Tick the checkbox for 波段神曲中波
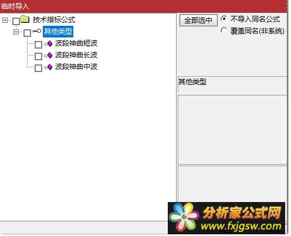Viewport: 291px width, 236px height. click(x=38, y=68)
